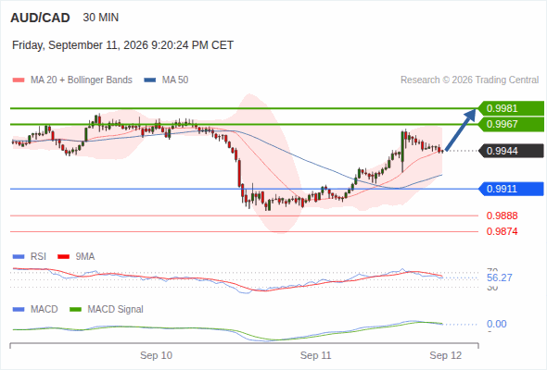Click the MACD Signal legend label
This screenshot has width=547, height=370.
116,310
